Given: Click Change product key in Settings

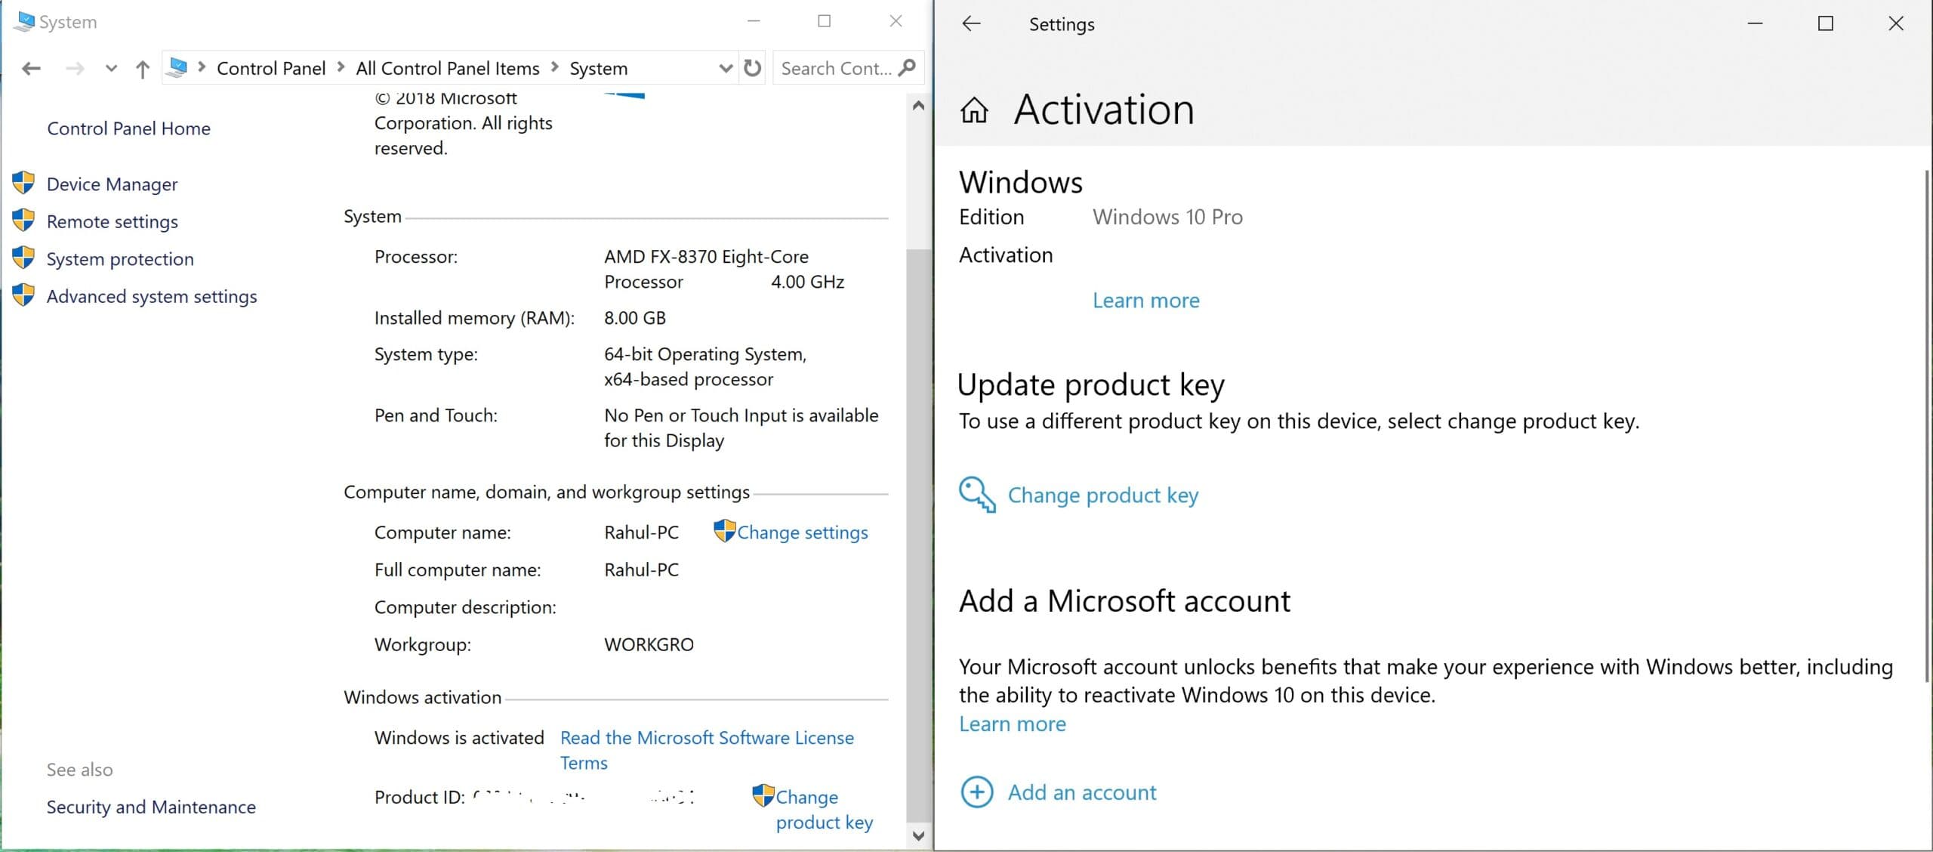Looking at the screenshot, I should (x=1103, y=495).
